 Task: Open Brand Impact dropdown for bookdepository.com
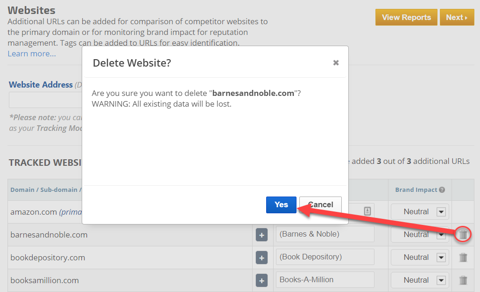click(x=441, y=258)
